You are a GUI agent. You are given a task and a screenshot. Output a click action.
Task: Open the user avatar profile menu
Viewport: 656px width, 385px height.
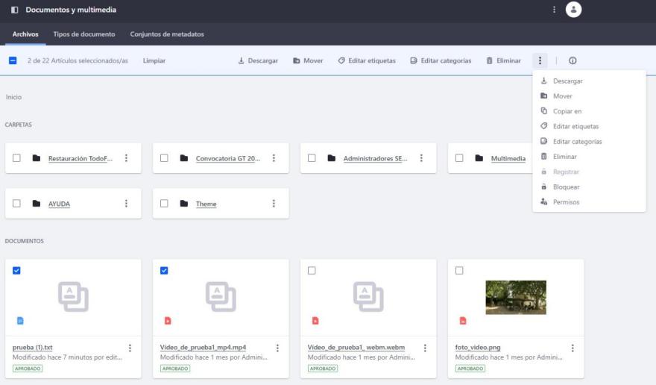[x=573, y=10]
